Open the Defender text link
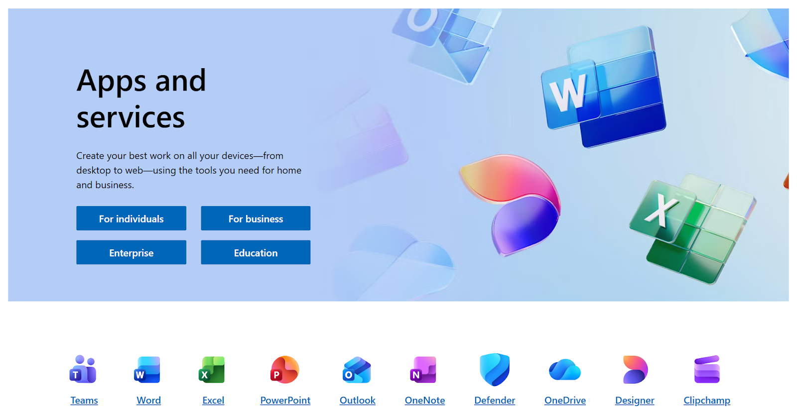797x419 pixels. (495, 401)
